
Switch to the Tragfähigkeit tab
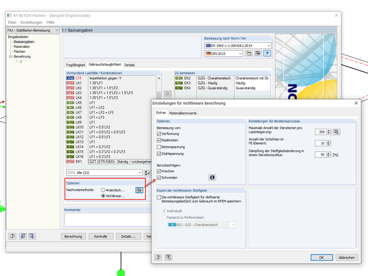pos(75,65)
